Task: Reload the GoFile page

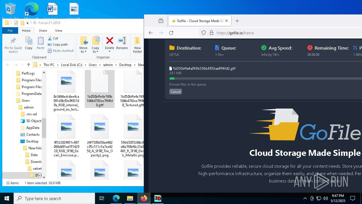Action: tap(171, 33)
